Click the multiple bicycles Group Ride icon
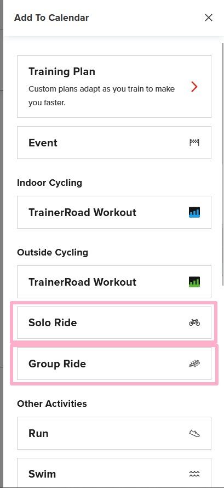 tap(194, 364)
